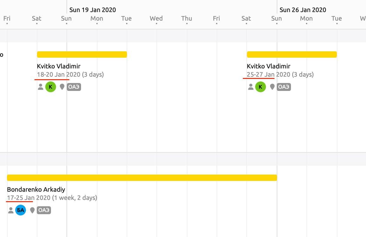Screen dimensions: 366x237
Task: Select the ОАЭ tag in the 25-27 Jan booking
Action: click(284, 87)
